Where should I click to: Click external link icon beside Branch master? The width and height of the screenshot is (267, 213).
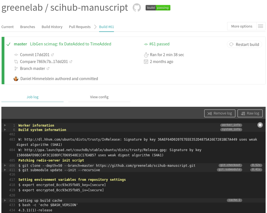point(48,69)
